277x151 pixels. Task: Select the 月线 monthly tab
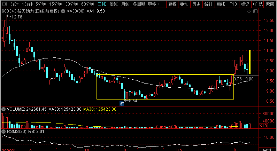(125, 5)
